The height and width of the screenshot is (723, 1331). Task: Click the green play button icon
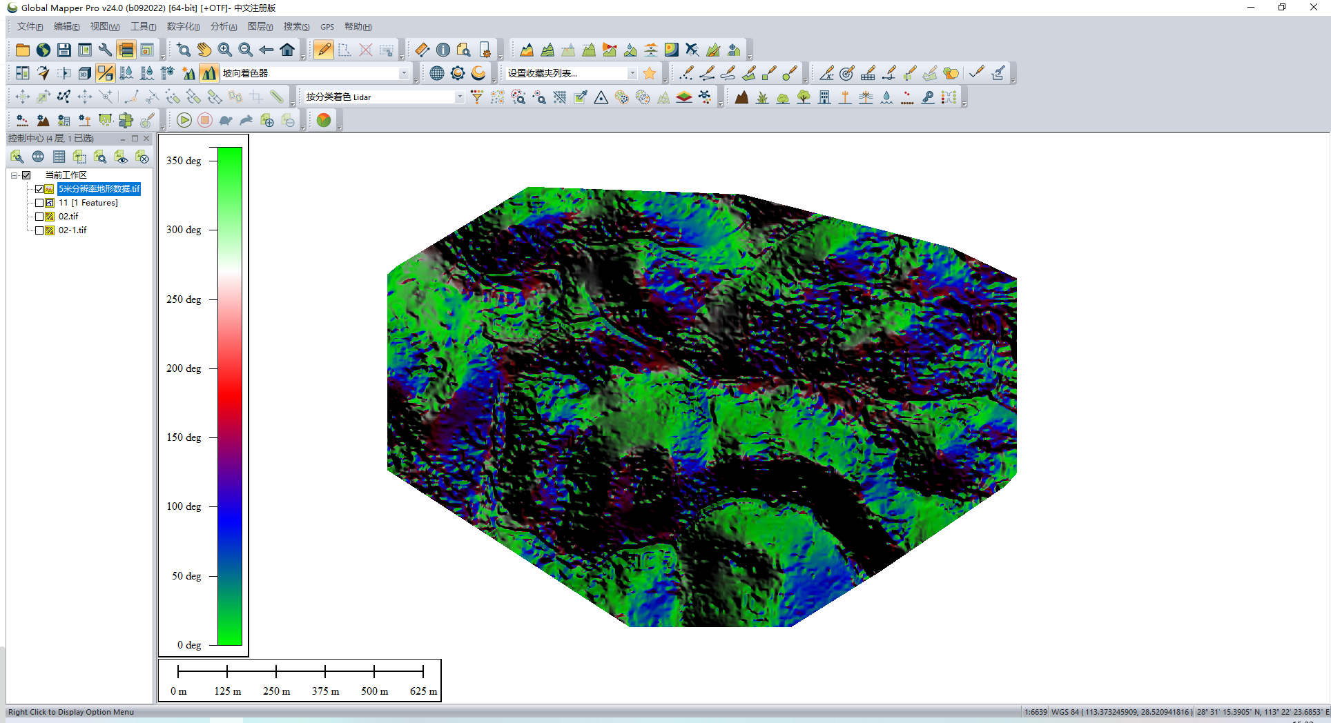[184, 121]
